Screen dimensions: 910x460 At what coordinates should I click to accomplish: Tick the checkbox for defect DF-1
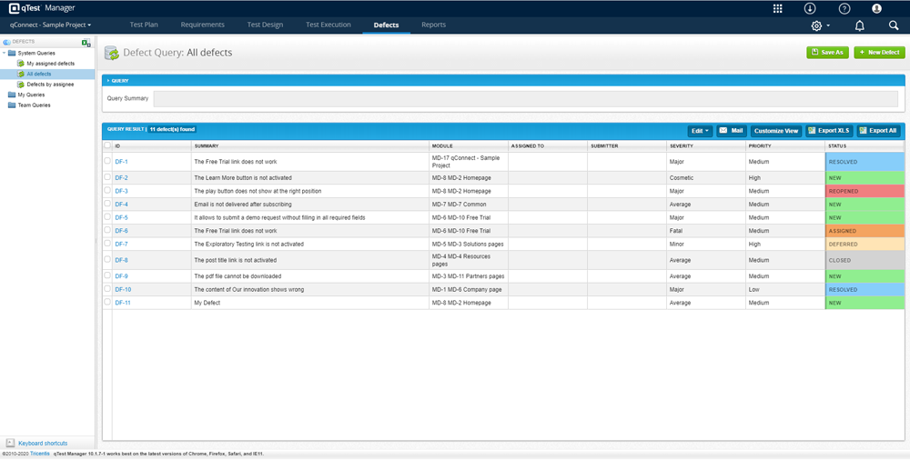point(107,161)
